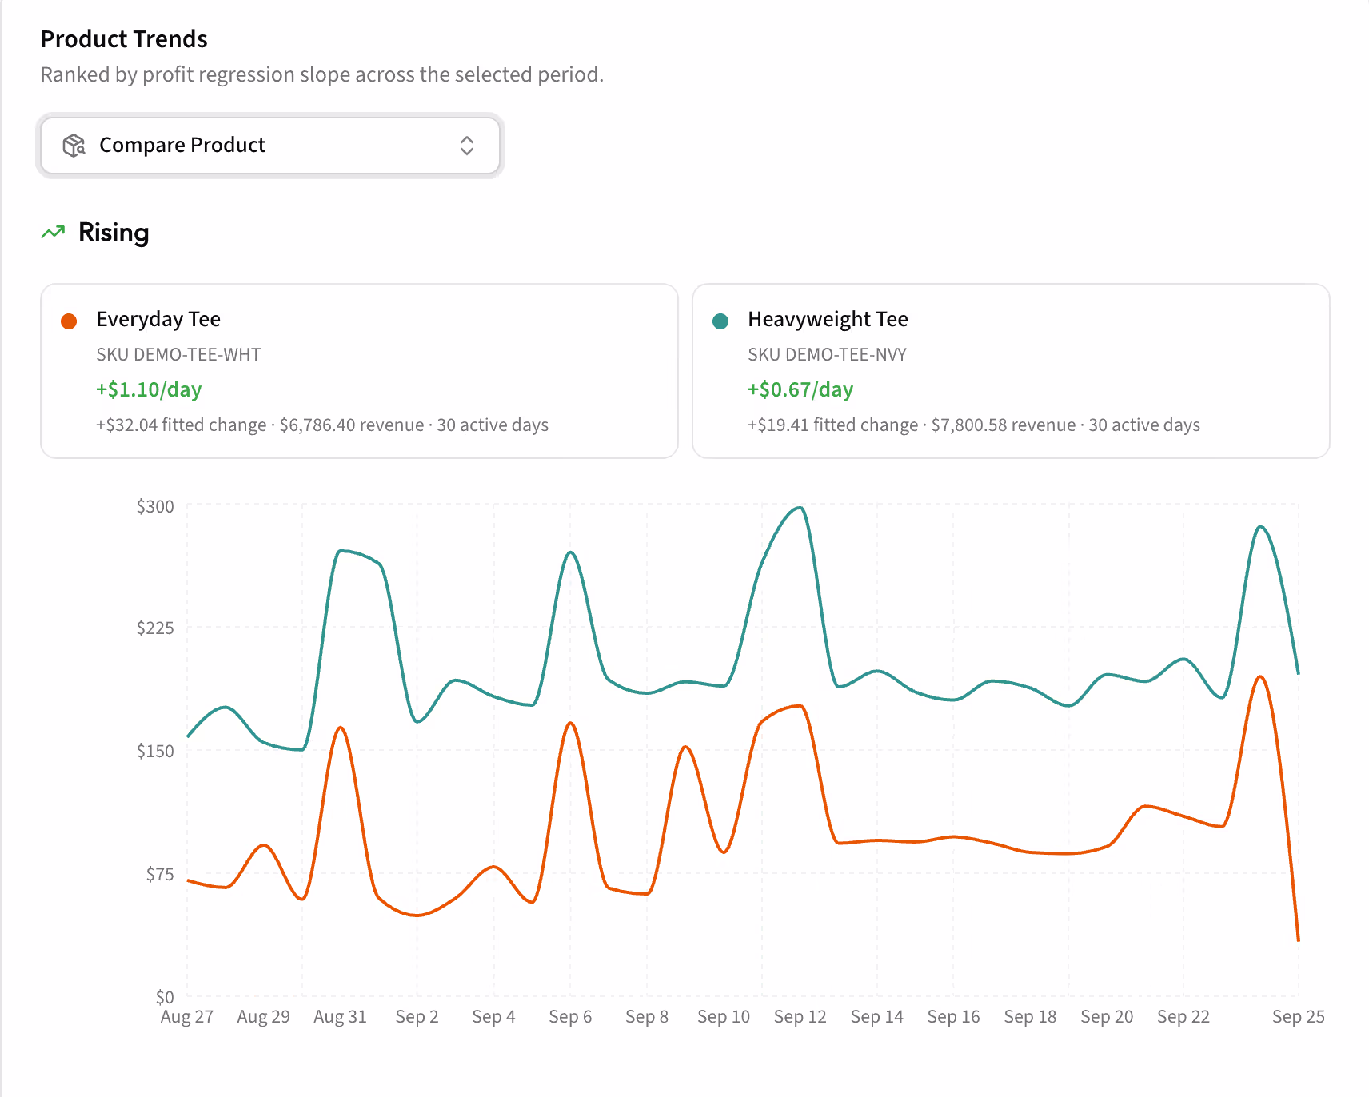Image resolution: width=1369 pixels, height=1097 pixels.
Task: Click the Sep 10 x-axis label
Action: coord(724,1017)
